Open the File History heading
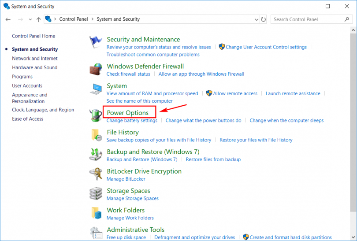This screenshot has width=357, height=241. [123, 133]
